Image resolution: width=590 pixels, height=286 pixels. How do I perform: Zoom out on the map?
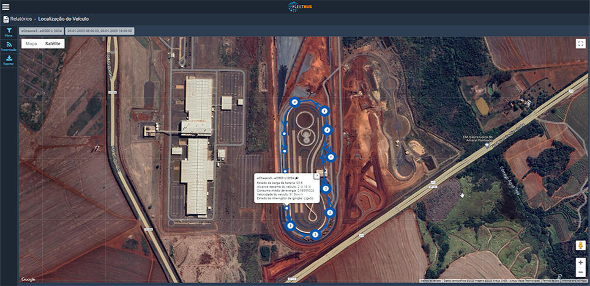pyautogui.click(x=580, y=272)
